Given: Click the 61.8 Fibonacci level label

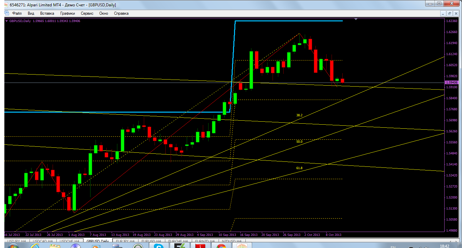Looking at the screenshot, I should (x=299, y=168).
